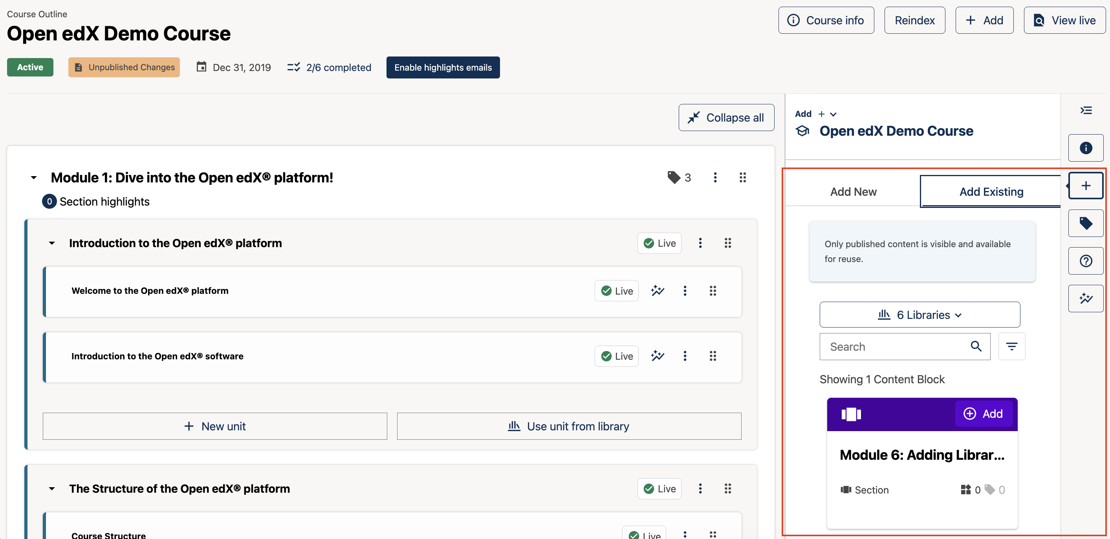The height and width of the screenshot is (539, 1110).
Task: Switch to the Add New tab
Action: coord(853,191)
